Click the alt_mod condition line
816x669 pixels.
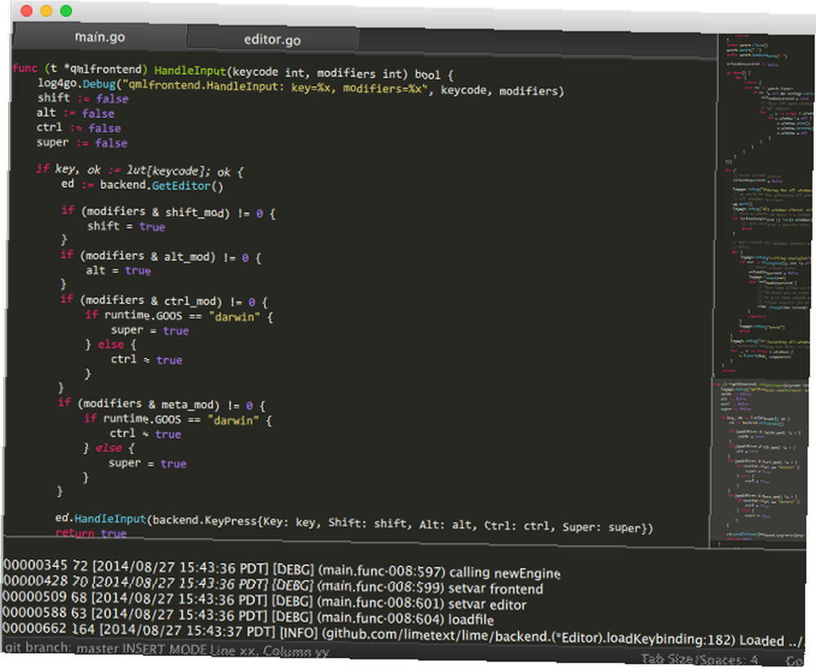tap(161, 256)
